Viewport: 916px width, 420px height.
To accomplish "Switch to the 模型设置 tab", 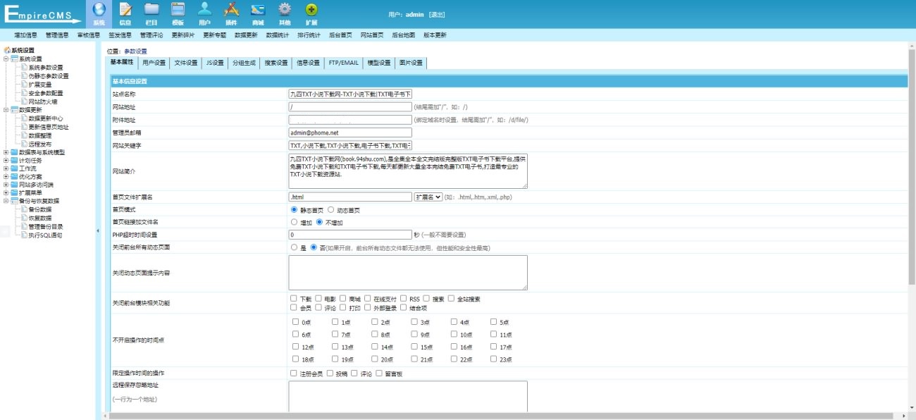I will [x=379, y=63].
